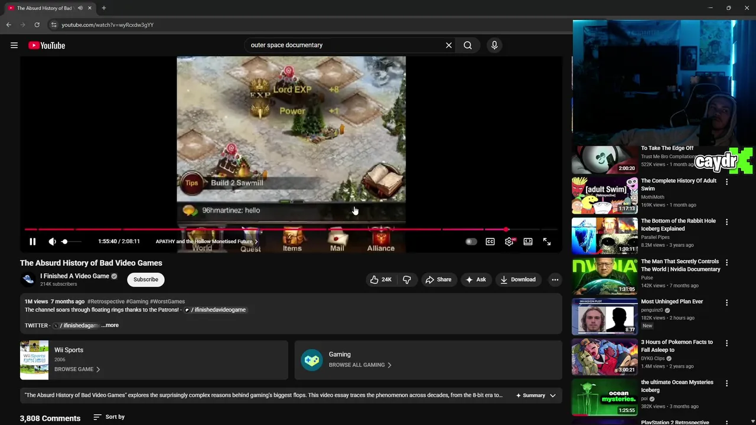Open the MothiMoth channel name
Viewport: 756px width, 425px height.
click(653, 197)
